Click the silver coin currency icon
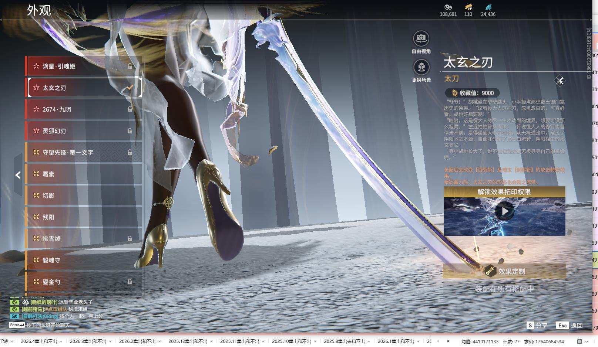The height and width of the screenshot is (347, 598). click(x=448, y=7)
